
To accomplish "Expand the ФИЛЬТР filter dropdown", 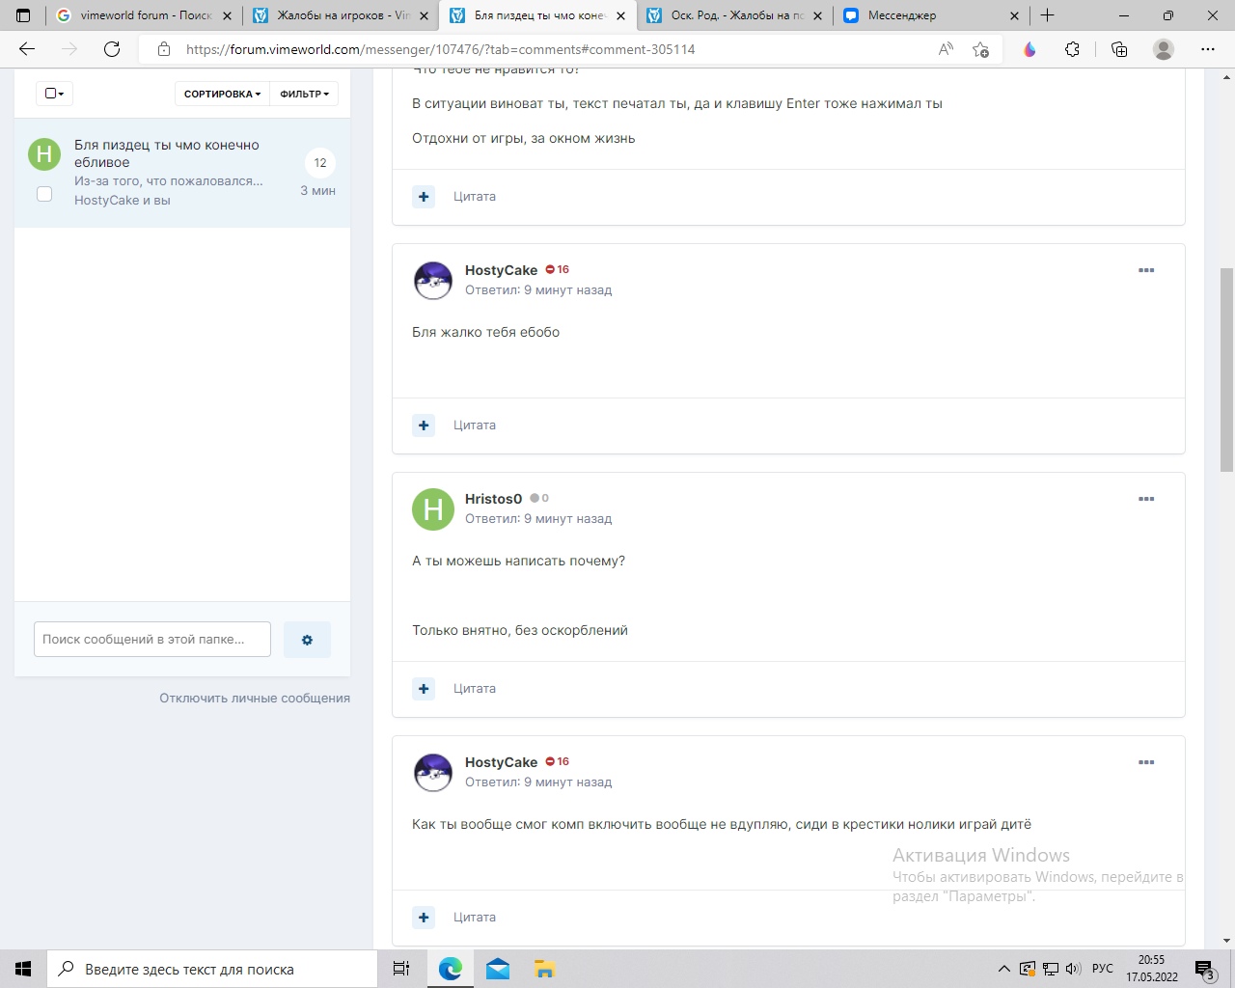I will pyautogui.click(x=304, y=94).
